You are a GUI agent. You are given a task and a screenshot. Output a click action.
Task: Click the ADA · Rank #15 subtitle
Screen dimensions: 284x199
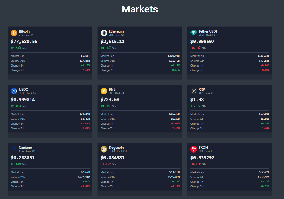27,151
